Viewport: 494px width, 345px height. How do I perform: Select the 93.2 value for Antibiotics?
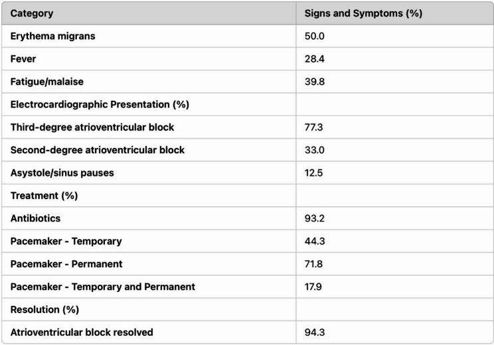point(315,218)
